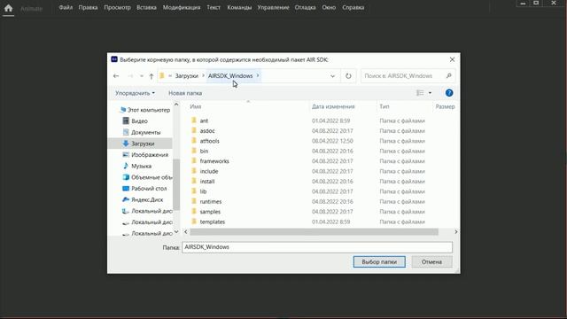Select the ant folder

point(204,121)
